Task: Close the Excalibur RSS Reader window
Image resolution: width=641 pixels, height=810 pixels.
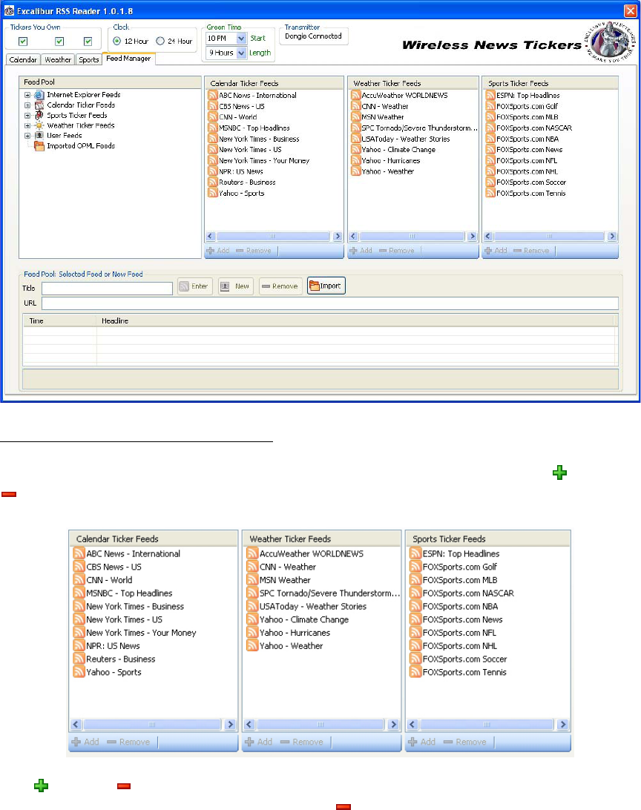Action: 630,11
